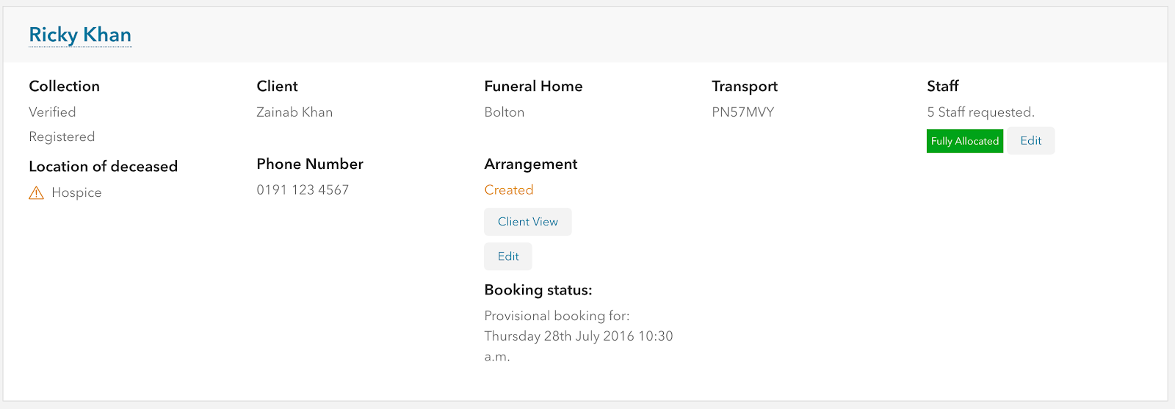Open the Ricky Khan record link
This screenshot has width=1175, height=409.
[80, 35]
